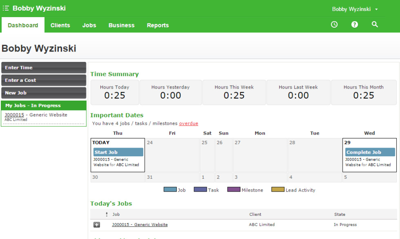Click the Bobby Wyzinski title in header bar

click(39, 8)
